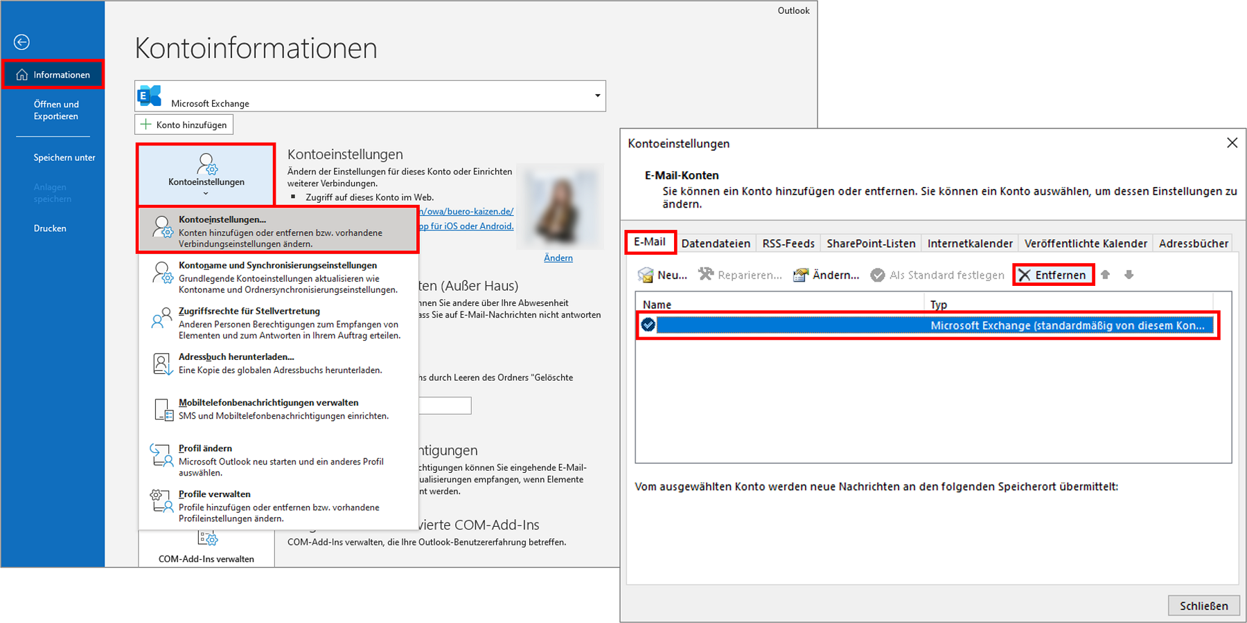
Task: Click the Mobiltelefonbenachrichtigungen phone icon
Action: [163, 409]
